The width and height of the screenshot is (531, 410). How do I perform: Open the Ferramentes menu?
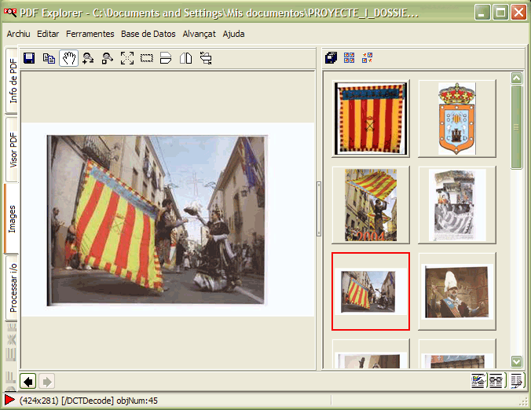90,34
